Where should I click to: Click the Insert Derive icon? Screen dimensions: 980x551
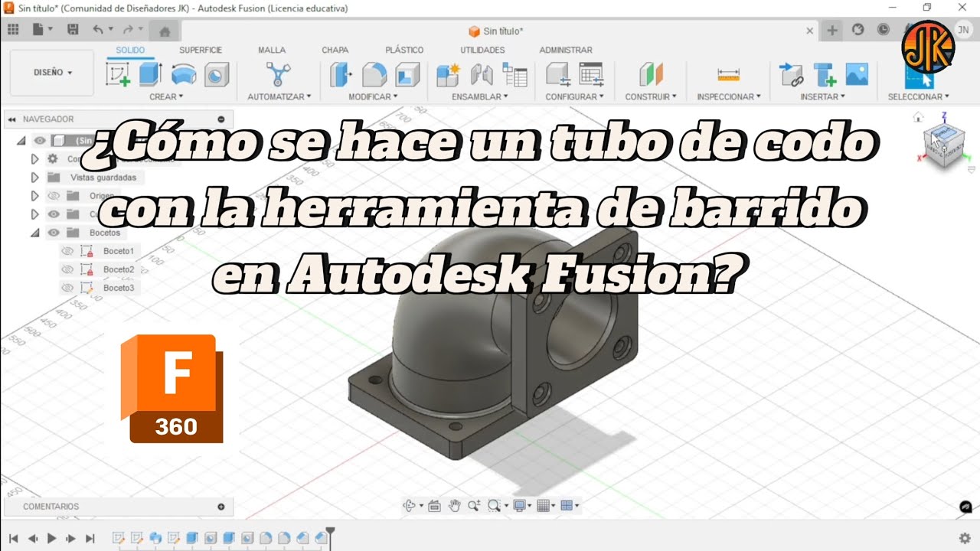tap(791, 74)
